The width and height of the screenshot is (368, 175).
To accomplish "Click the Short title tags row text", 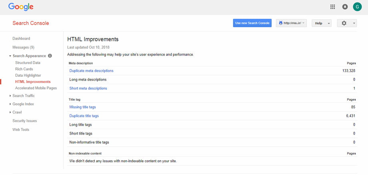I will coord(81,133).
